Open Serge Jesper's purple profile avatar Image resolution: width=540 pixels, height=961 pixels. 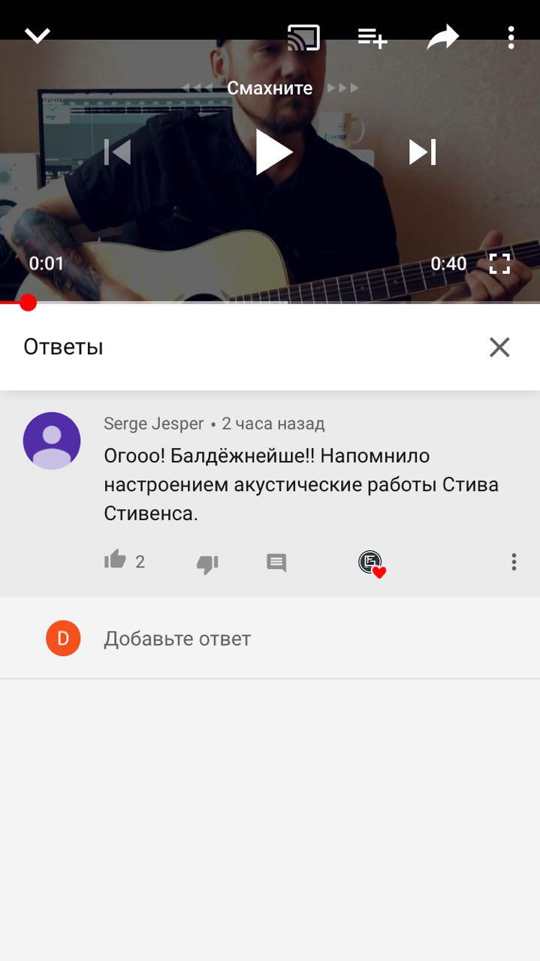click(x=52, y=441)
